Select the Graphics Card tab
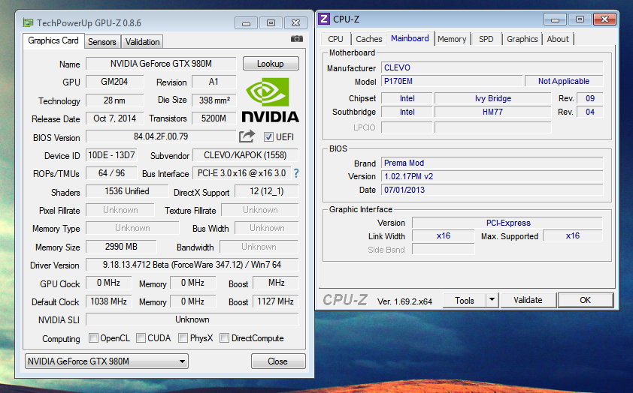This screenshot has width=633, height=393. [x=53, y=40]
